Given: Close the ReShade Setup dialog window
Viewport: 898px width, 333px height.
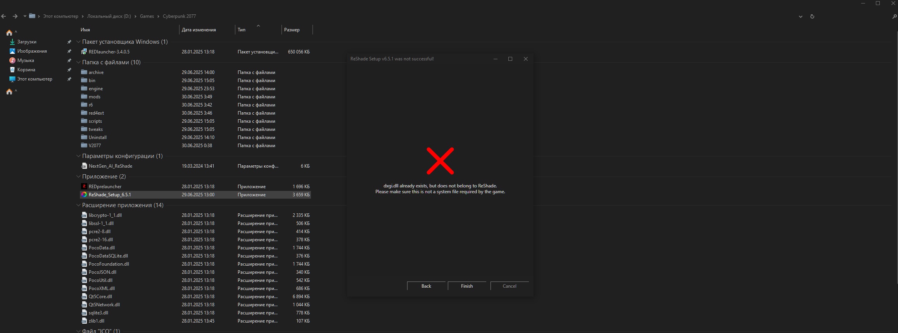Looking at the screenshot, I should [526, 59].
